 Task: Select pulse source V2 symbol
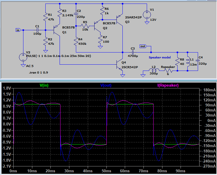(23, 57)
